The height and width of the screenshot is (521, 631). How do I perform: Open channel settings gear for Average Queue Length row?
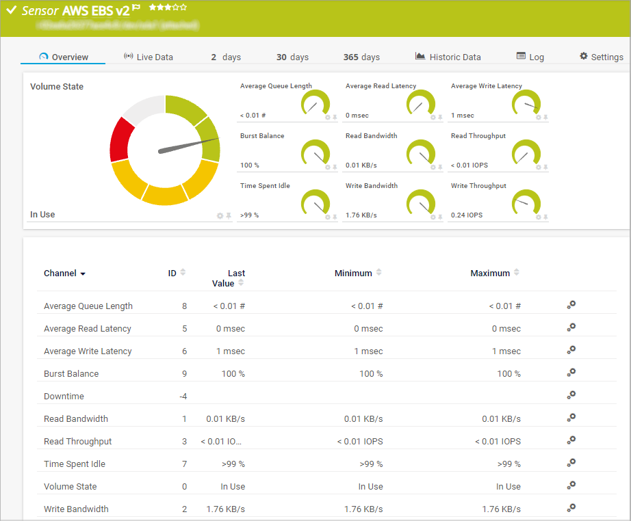[x=571, y=305]
